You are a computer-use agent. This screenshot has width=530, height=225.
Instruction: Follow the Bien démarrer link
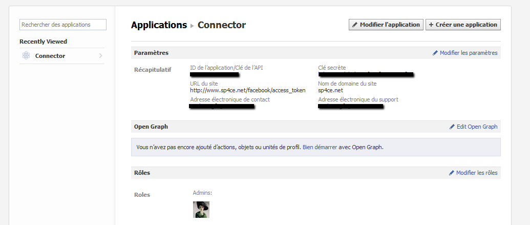click(x=320, y=147)
